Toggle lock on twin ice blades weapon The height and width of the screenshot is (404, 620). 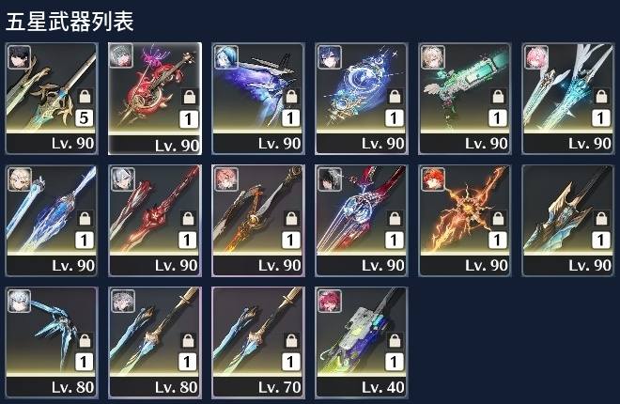601,96
